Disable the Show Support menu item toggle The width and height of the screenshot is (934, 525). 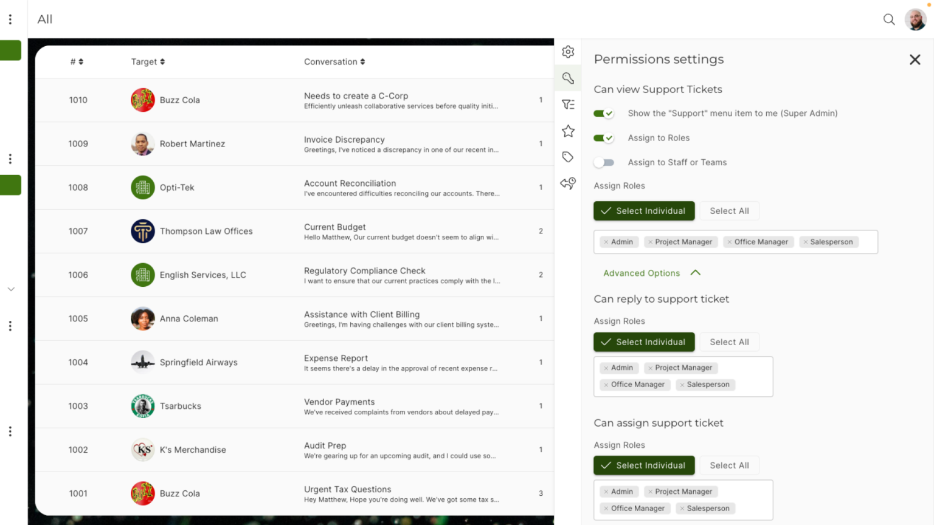pos(604,113)
